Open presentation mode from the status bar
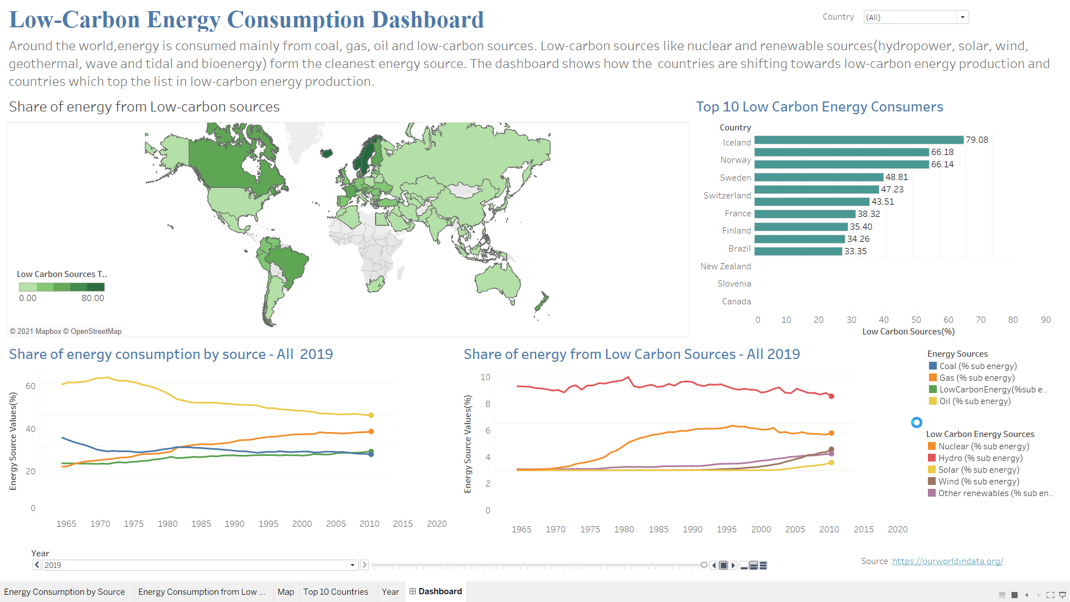 pyautogui.click(x=1062, y=595)
